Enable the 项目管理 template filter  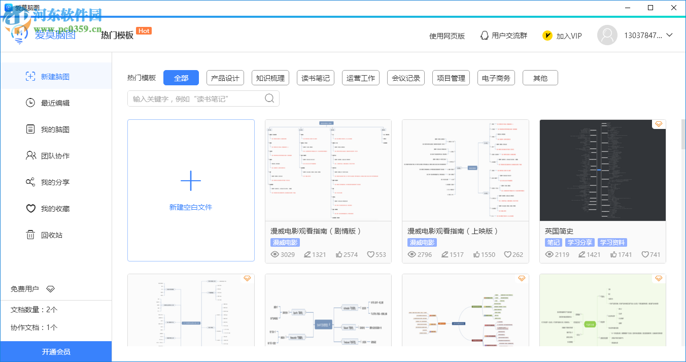tap(451, 78)
